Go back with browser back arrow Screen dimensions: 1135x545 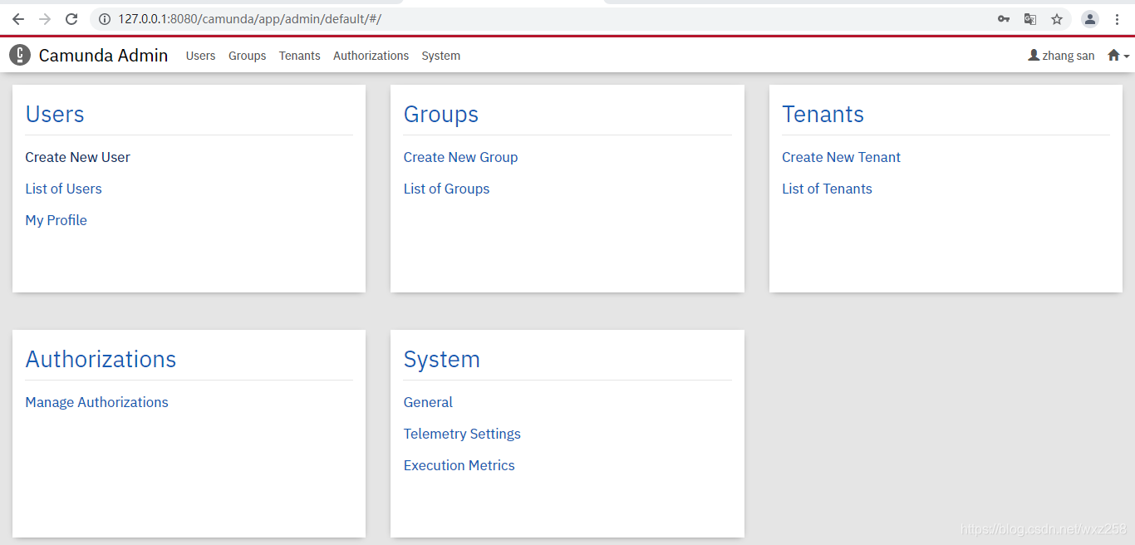click(18, 19)
